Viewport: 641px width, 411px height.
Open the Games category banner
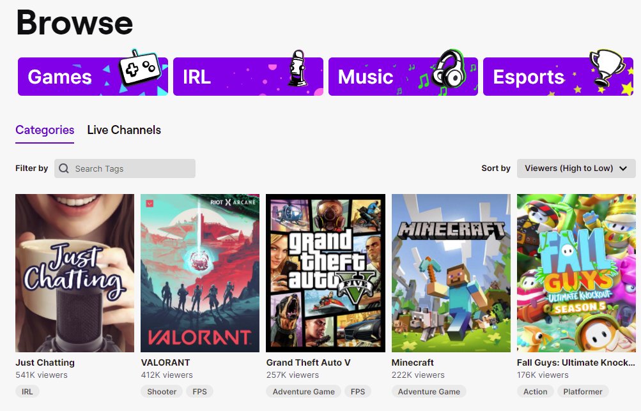coord(93,77)
